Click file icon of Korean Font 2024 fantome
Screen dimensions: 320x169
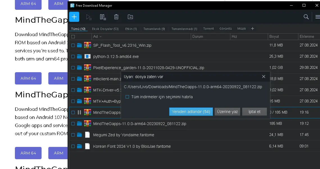[x=87, y=146]
